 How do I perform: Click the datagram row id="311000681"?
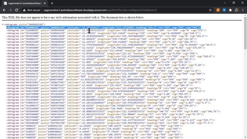107,30
